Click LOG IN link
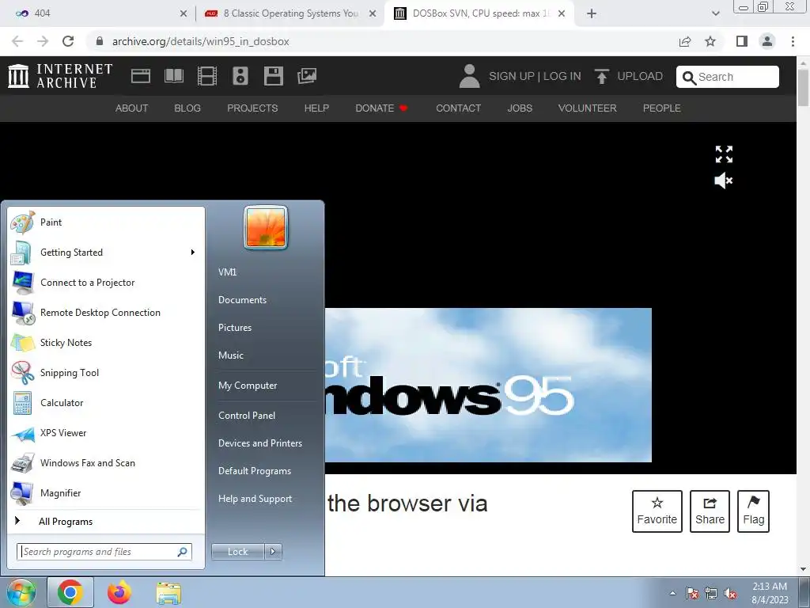Image resolution: width=810 pixels, height=608 pixels. pyautogui.click(x=562, y=76)
